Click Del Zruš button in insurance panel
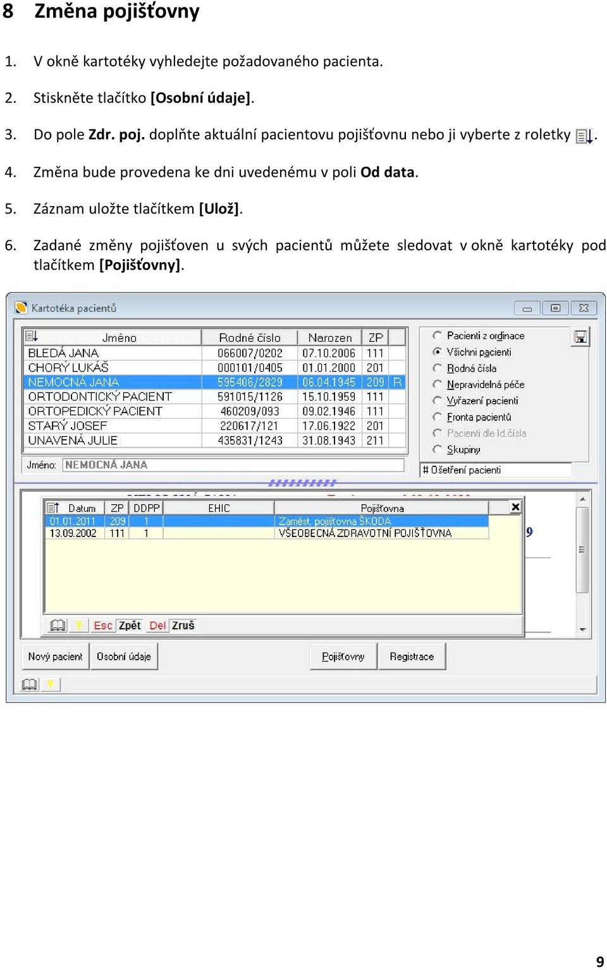This screenshot has height=970, width=607. pos(171,625)
